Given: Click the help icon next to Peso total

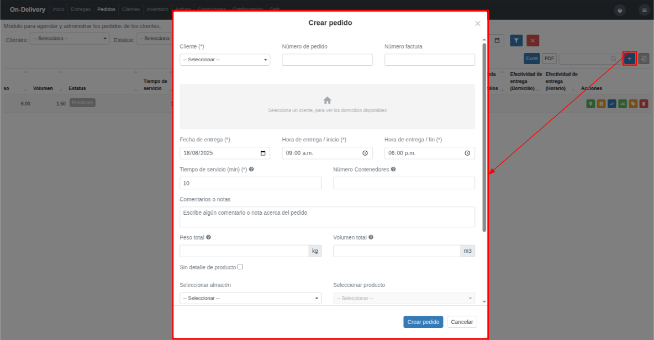Looking at the screenshot, I should pos(209,237).
